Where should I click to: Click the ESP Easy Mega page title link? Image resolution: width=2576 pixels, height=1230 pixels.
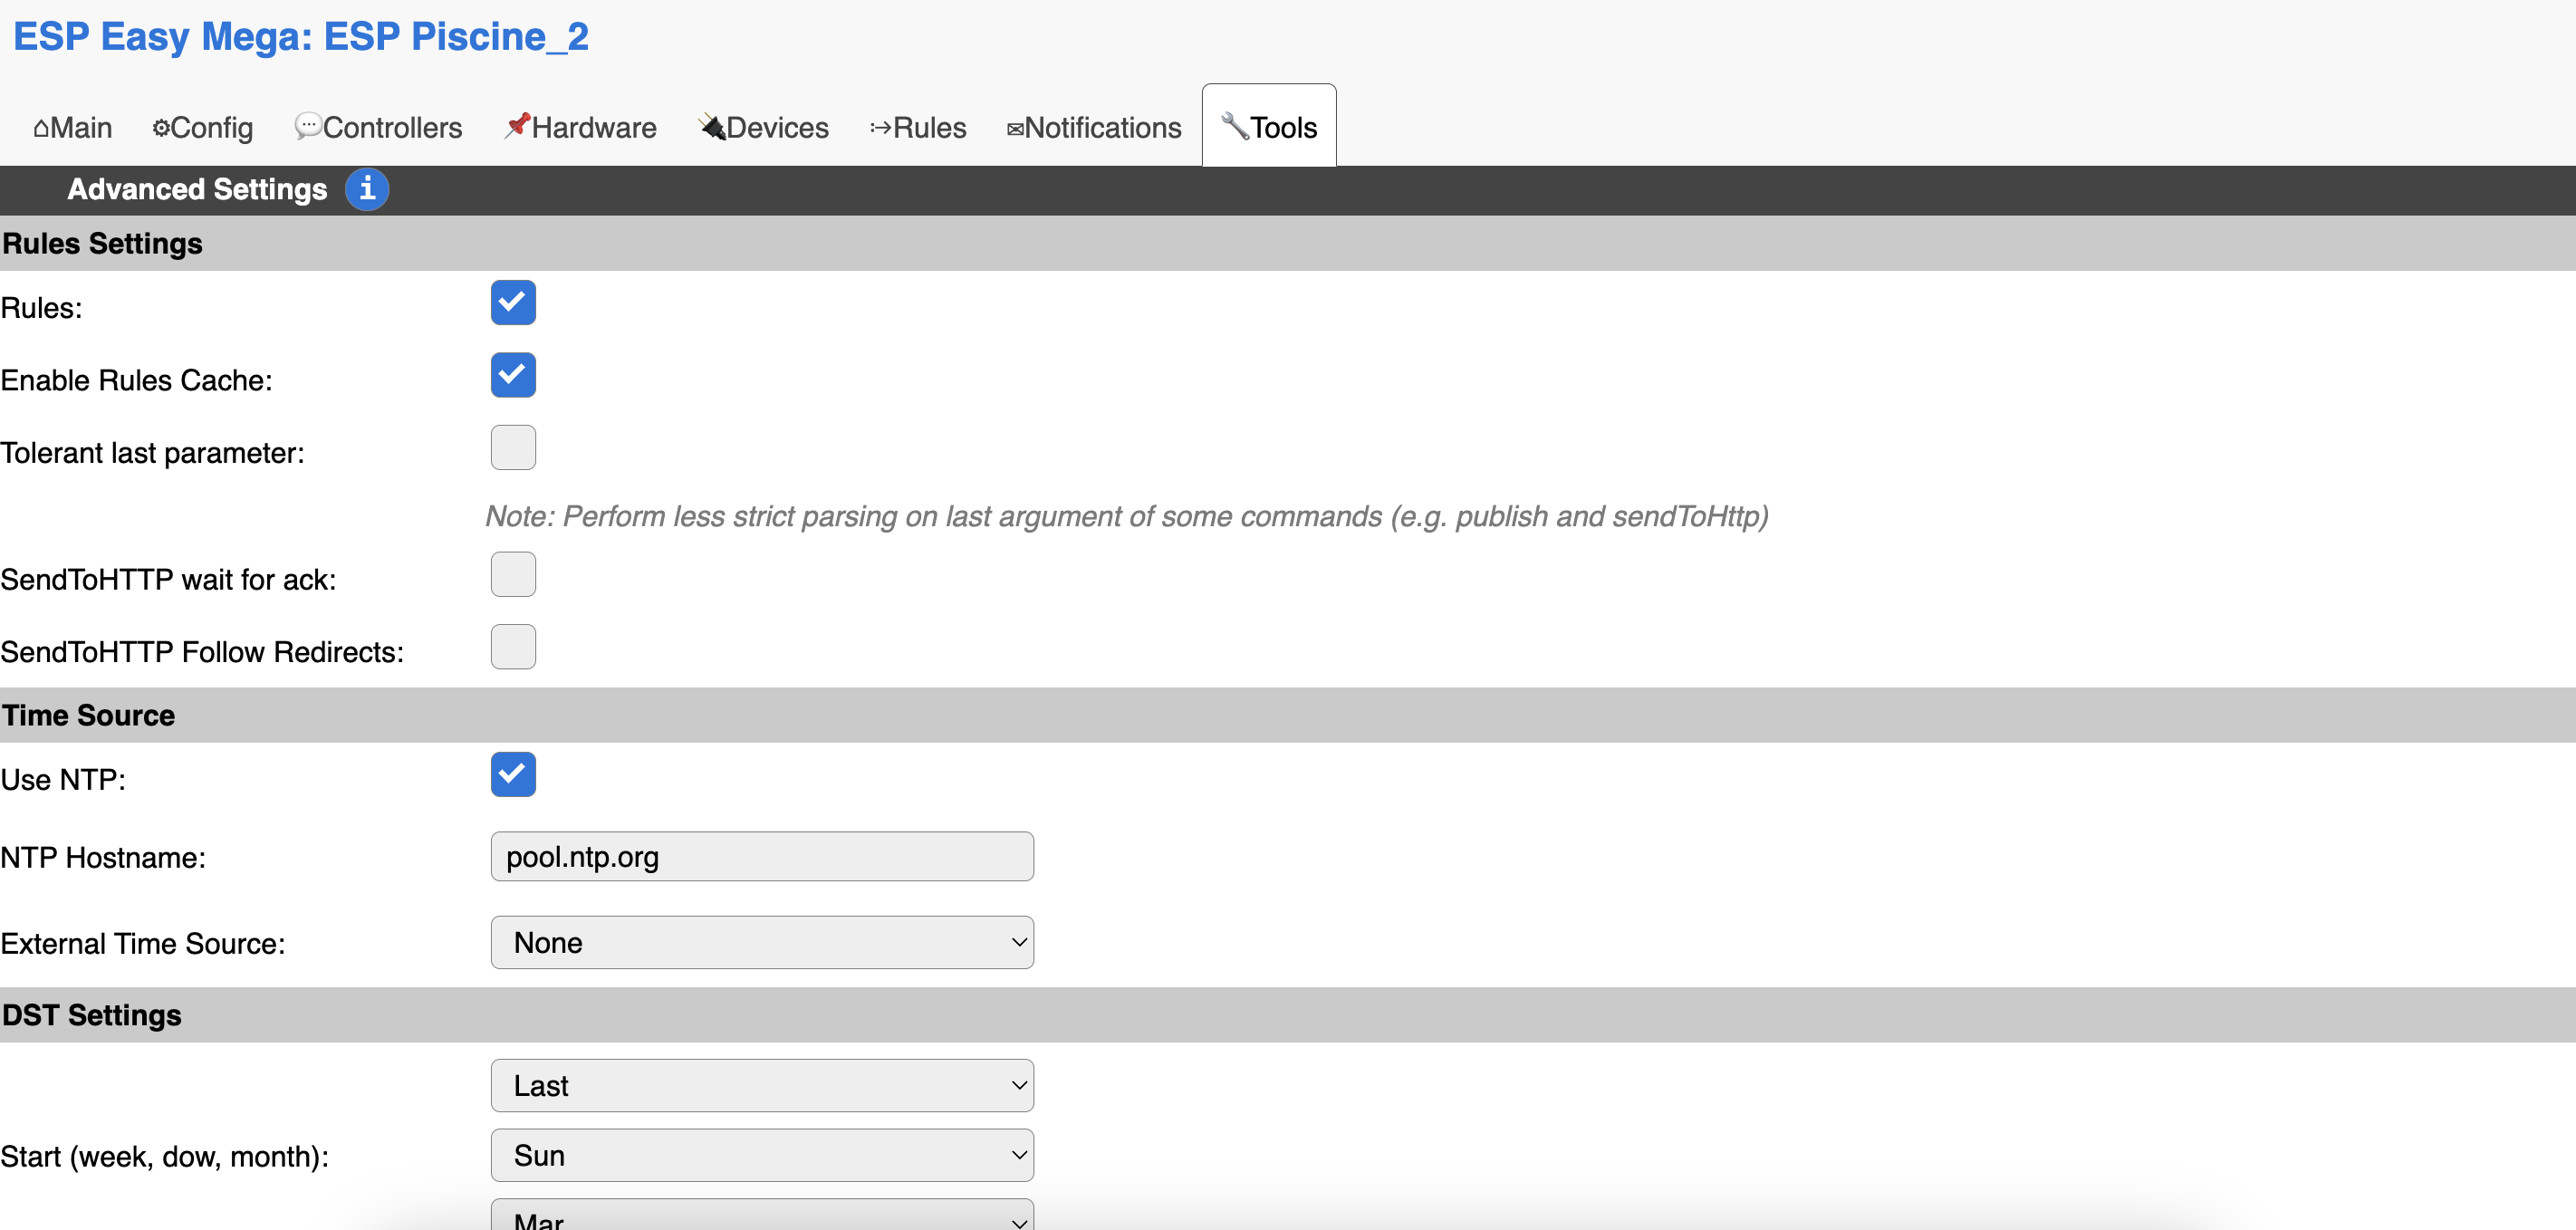tap(300, 37)
